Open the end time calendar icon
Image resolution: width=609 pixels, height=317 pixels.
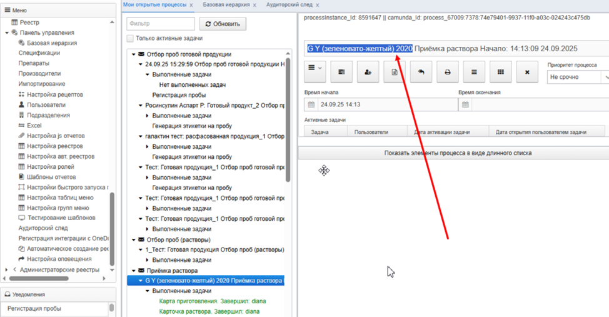coord(465,104)
